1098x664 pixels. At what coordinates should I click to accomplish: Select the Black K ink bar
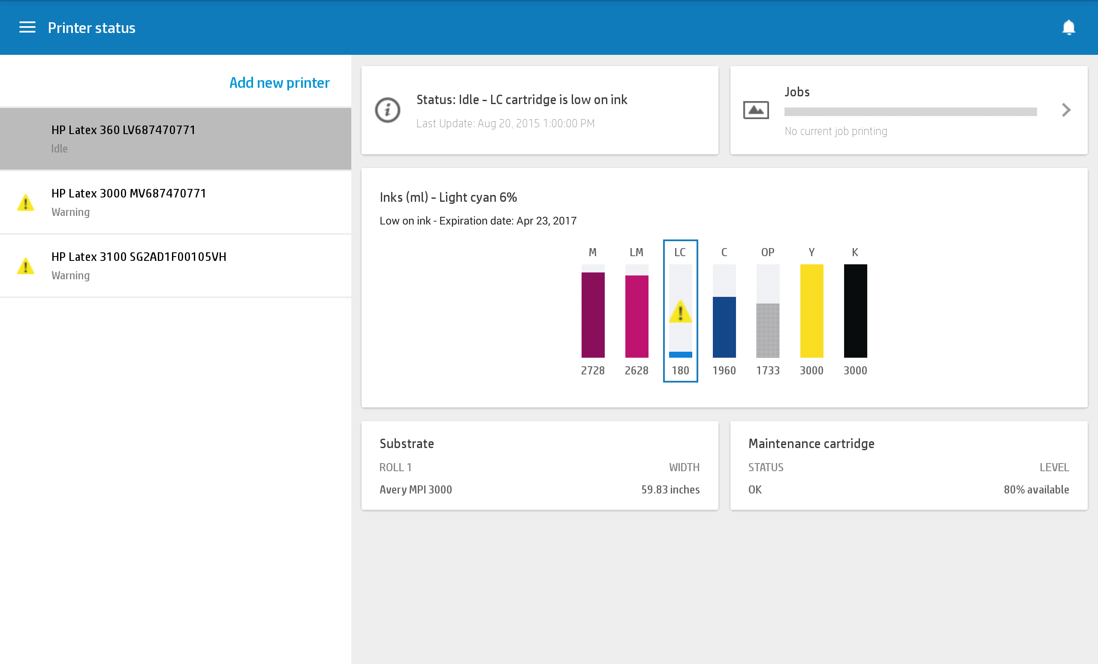click(855, 311)
